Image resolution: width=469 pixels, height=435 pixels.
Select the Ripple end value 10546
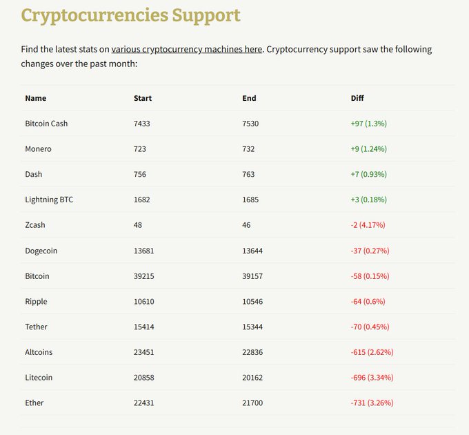253,302
